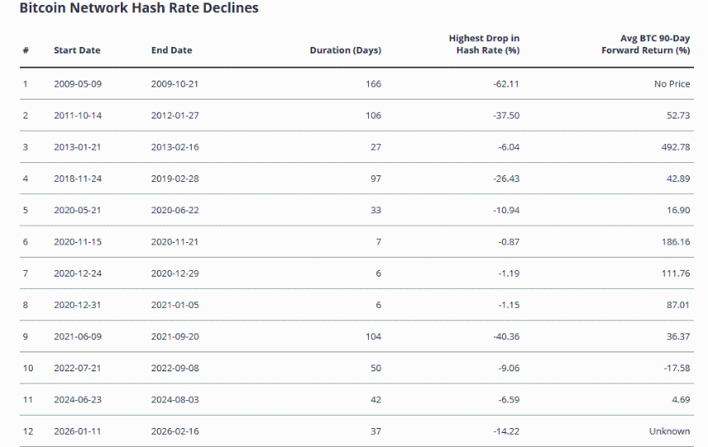Click the 'Bitcoin Network Hash Rate Declines' title

tap(138, 8)
